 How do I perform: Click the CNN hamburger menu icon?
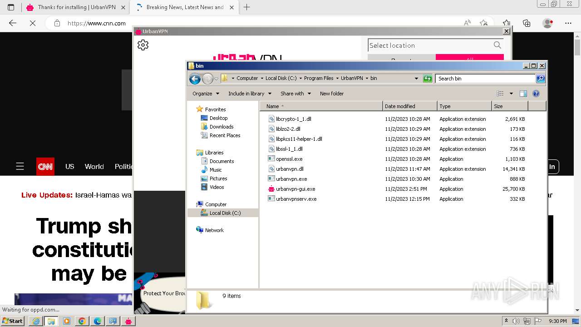pos(20,167)
